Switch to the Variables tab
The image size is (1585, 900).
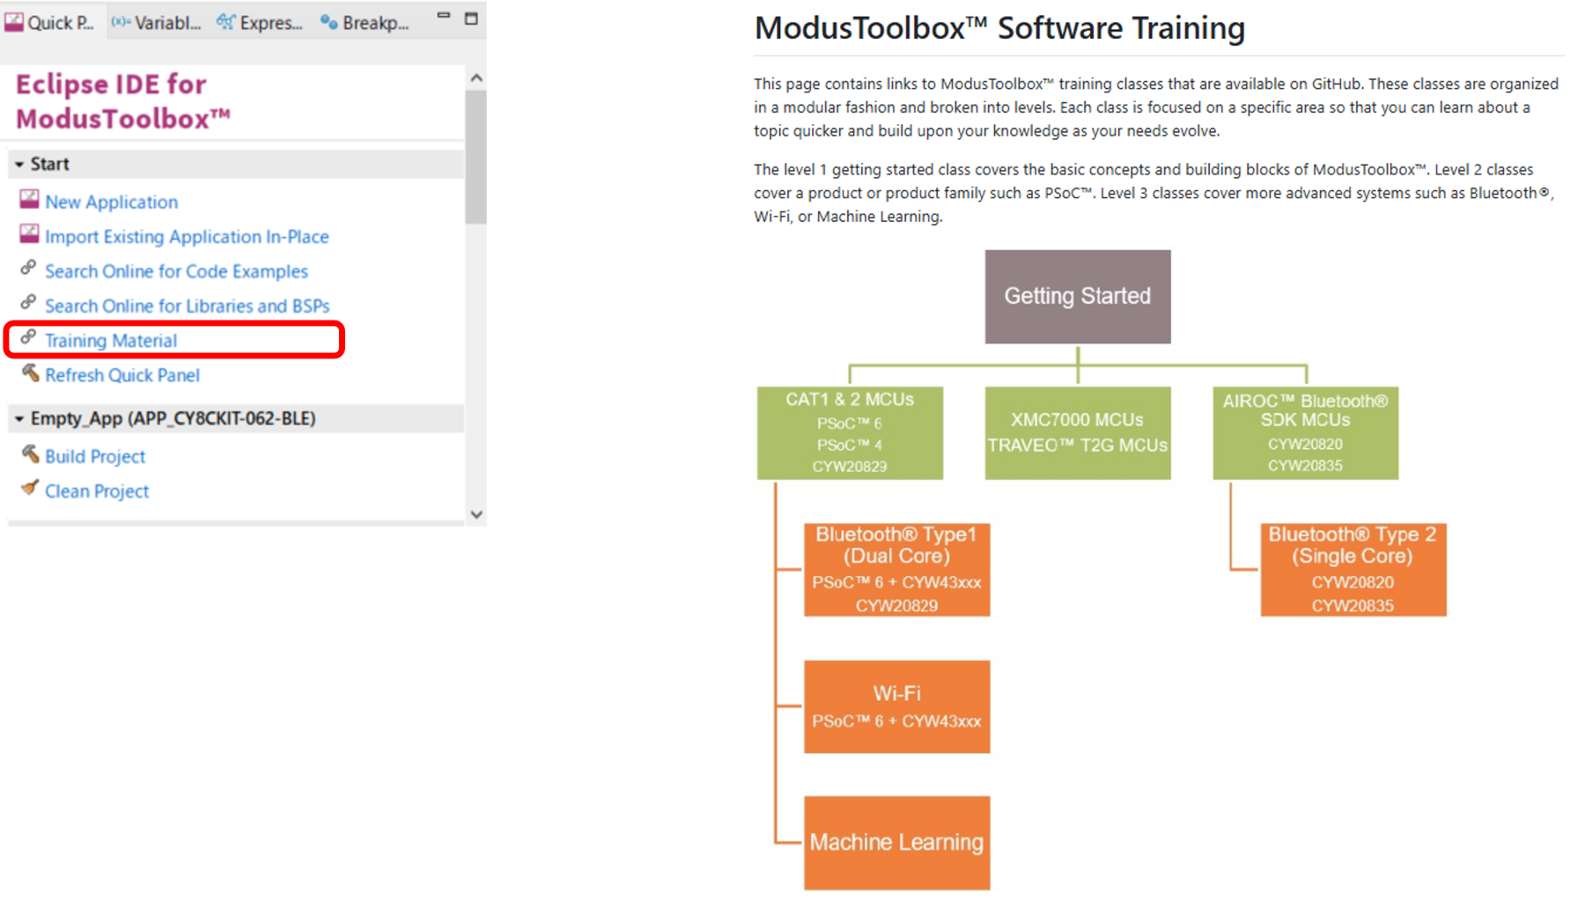click(x=157, y=22)
